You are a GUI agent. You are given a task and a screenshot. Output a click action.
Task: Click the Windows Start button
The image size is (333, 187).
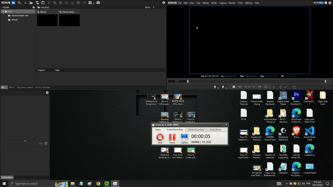(4, 184)
